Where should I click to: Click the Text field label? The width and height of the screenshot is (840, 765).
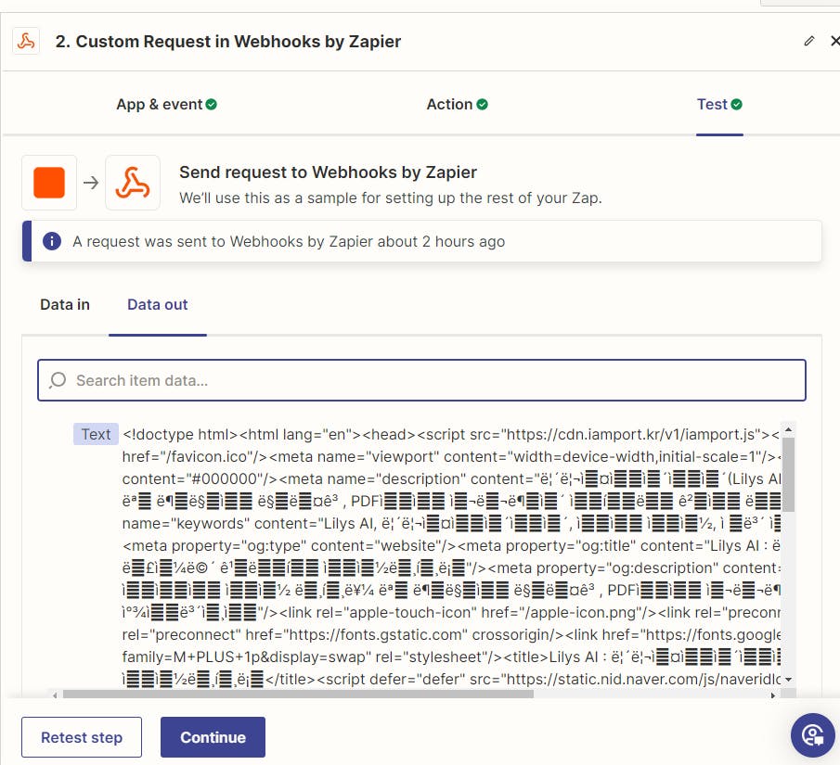tap(96, 434)
